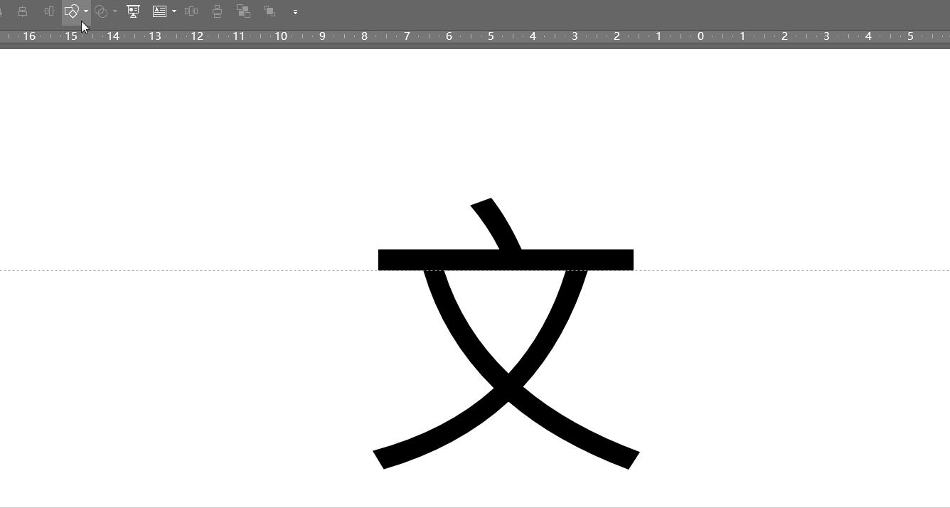Open the shapes tool dropdown arrow

pyautogui.click(x=86, y=11)
